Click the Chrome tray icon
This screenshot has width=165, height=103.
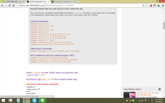pos(130,101)
